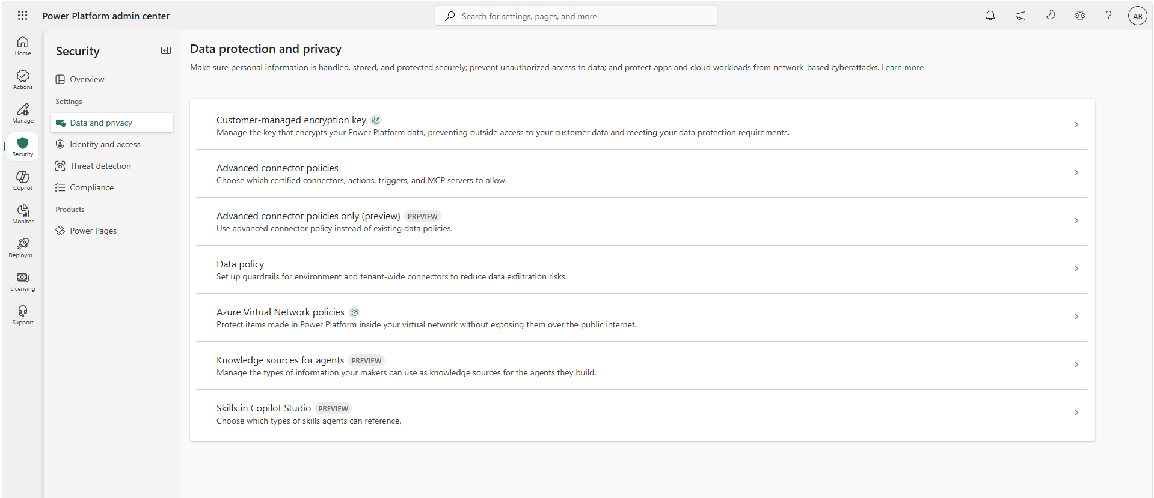Open Manage in the left rail

click(x=23, y=113)
